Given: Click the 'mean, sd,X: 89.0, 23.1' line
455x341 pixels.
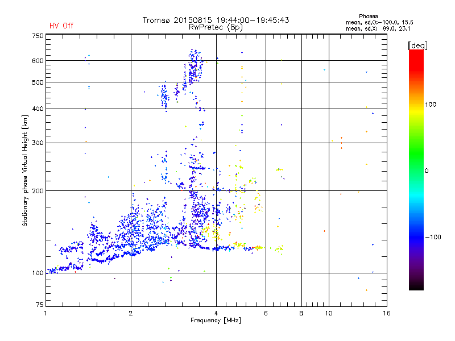Looking at the screenshot, I should coord(378,28).
